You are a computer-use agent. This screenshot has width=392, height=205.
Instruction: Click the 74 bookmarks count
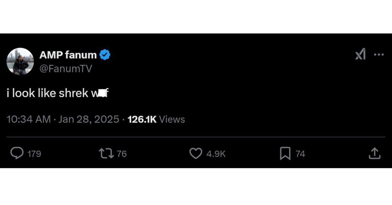300,154
